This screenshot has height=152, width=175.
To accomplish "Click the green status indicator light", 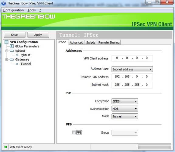I will tap(5, 147).
